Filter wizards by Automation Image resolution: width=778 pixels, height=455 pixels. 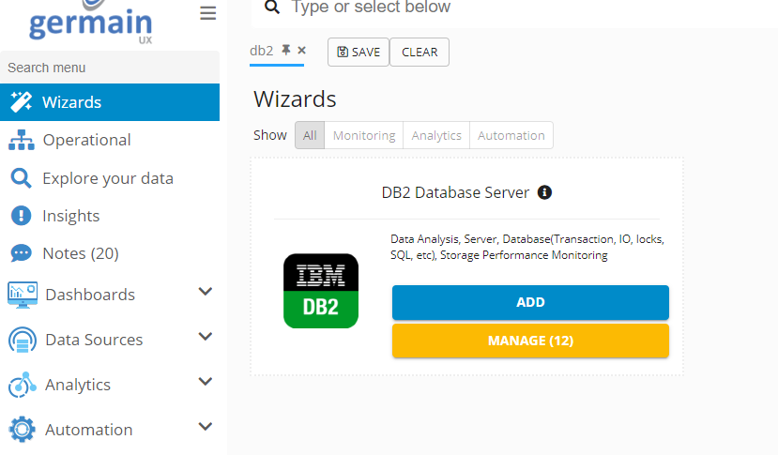(511, 135)
